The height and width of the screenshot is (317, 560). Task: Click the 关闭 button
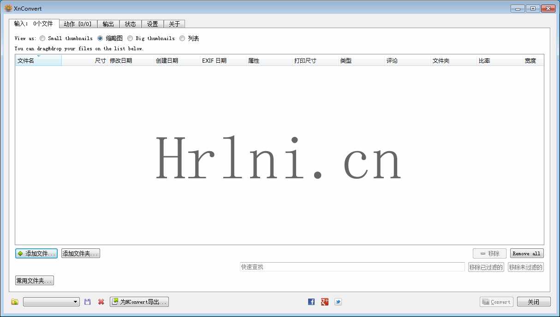click(534, 302)
